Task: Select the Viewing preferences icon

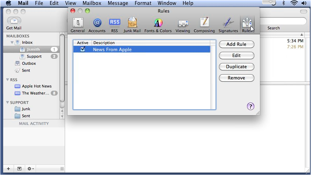Action: (183, 23)
